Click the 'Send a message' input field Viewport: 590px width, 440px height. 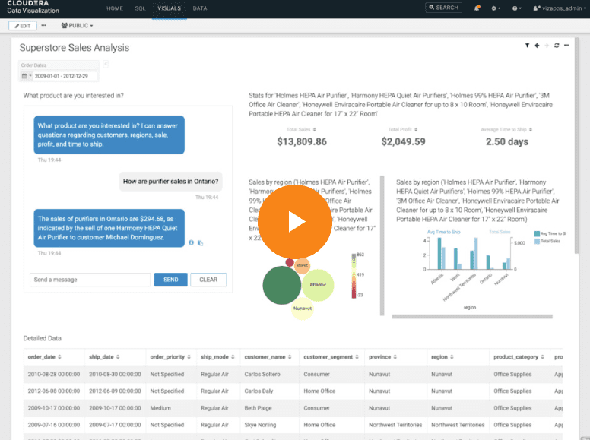pyautogui.click(x=90, y=280)
